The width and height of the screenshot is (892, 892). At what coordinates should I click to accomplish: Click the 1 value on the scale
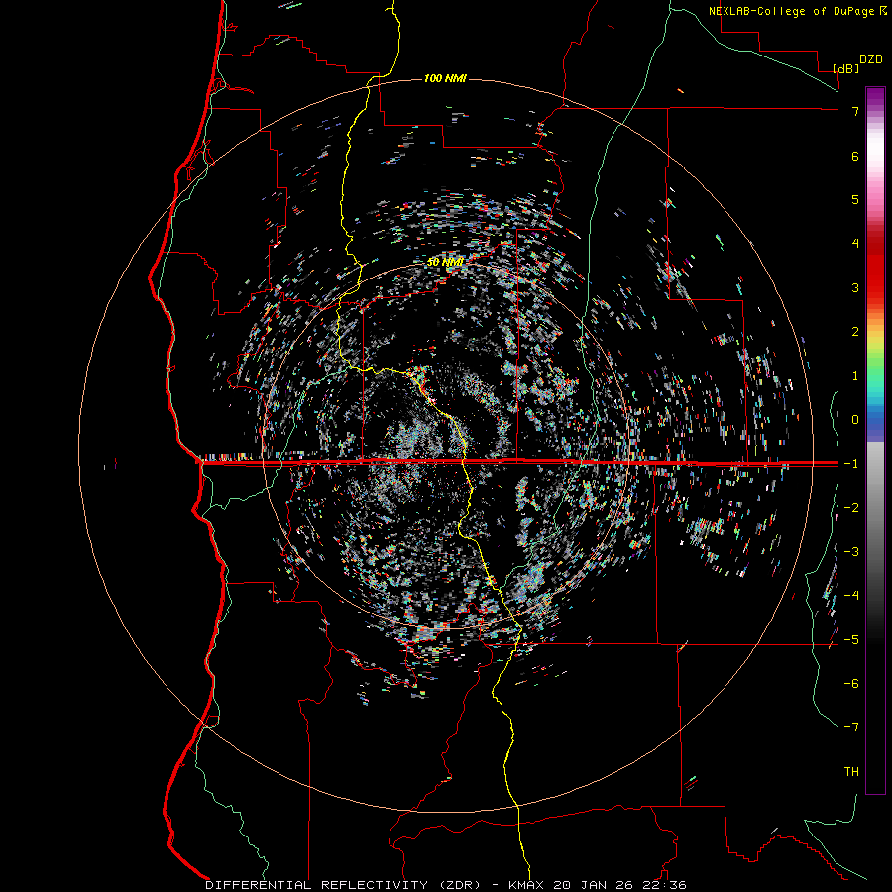(855, 376)
